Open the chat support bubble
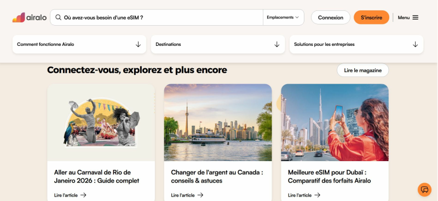438x201 pixels. (x=424, y=190)
